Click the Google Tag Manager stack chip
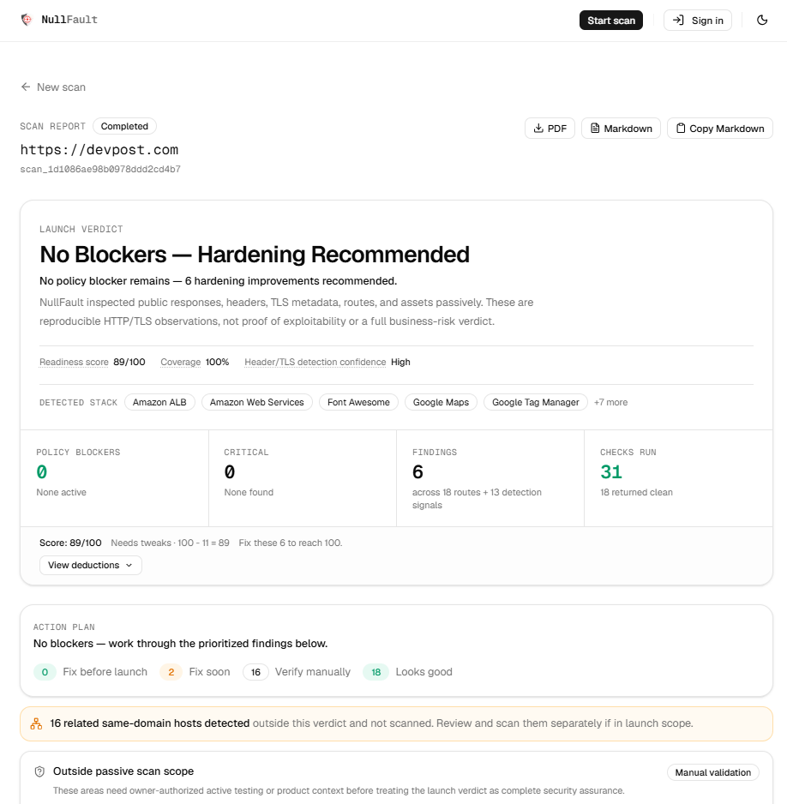 pos(536,403)
